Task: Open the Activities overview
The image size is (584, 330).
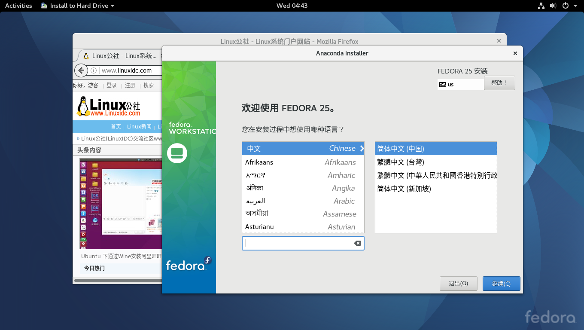Action: (x=18, y=6)
